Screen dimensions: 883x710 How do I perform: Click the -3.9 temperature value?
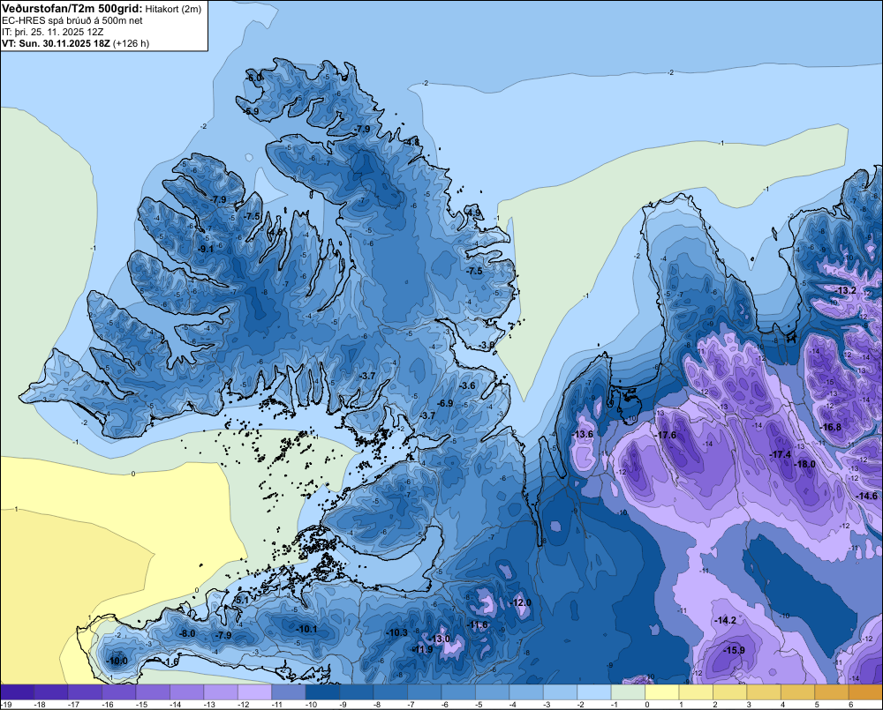click(487, 345)
